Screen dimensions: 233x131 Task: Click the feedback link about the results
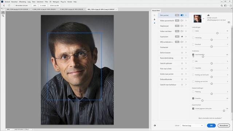coord(210,118)
